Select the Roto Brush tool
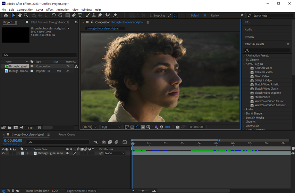295x193 pixels. (x=108, y=15)
